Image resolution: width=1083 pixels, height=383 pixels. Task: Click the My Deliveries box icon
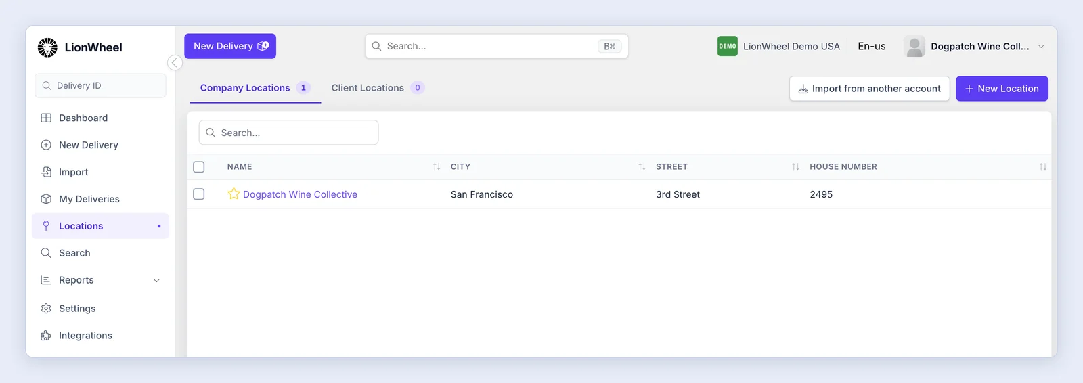[x=46, y=199]
